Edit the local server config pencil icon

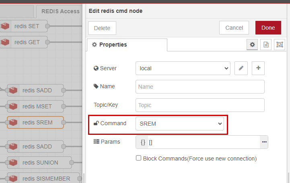coord(241,68)
